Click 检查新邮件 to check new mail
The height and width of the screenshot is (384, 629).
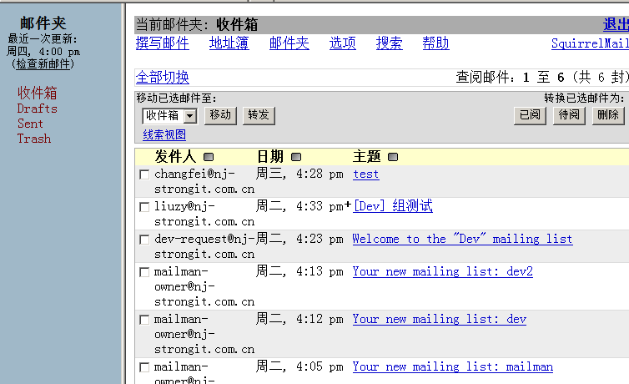click(x=43, y=64)
